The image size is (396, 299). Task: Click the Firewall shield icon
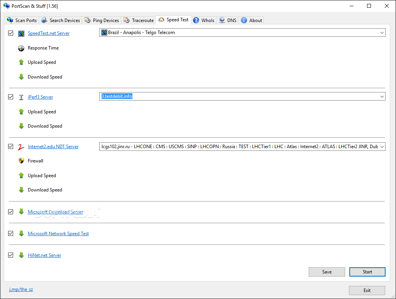point(21,161)
